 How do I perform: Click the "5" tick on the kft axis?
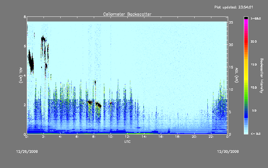230,112
